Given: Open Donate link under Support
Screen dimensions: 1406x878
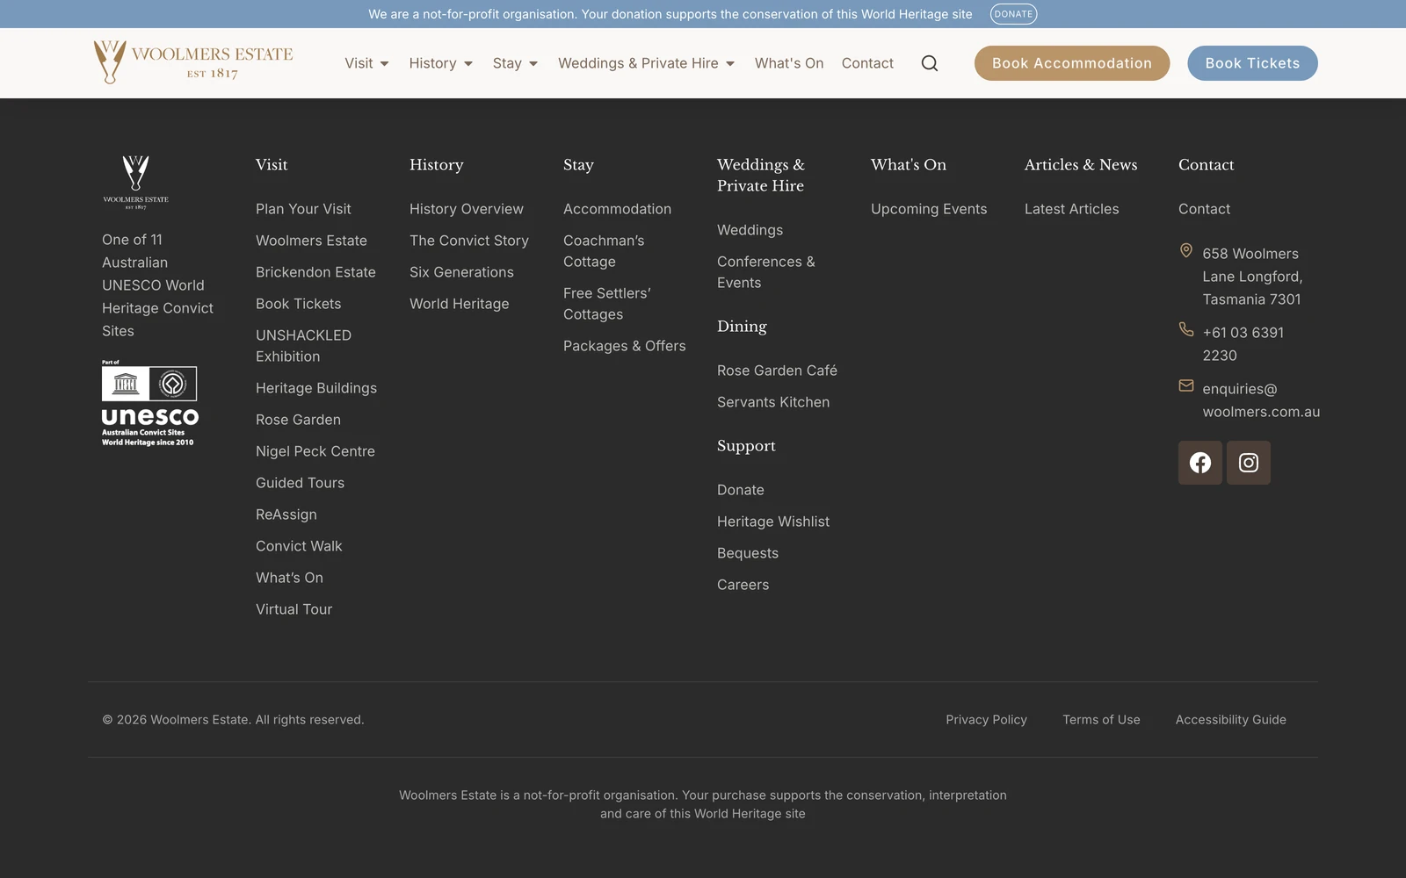Looking at the screenshot, I should coord(741,490).
